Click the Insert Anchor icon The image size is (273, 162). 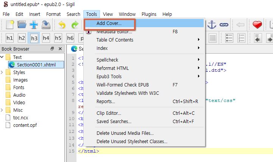pyautogui.click(x=212, y=25)
